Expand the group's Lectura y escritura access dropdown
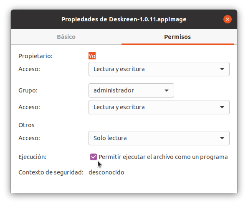 pyautogui.click(x=159, y=107)
